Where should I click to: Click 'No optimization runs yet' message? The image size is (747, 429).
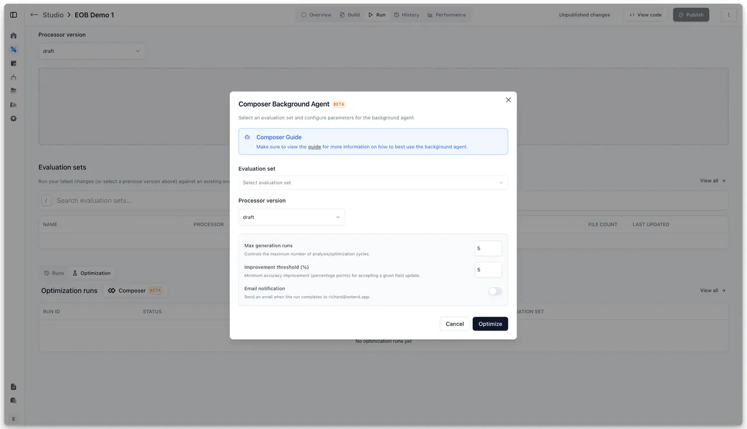[x=383, y=341]
